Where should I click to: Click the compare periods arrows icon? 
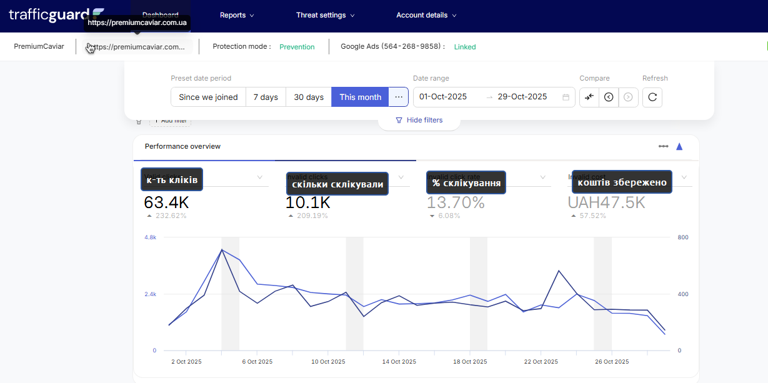[x=589, y=97]
